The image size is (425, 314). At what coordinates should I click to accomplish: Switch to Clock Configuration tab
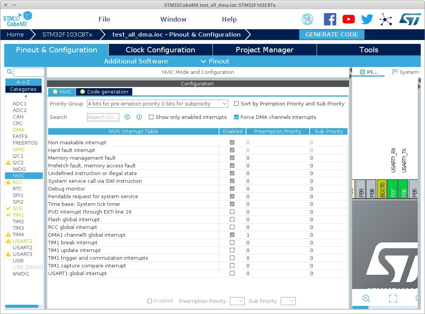[160, 50]
